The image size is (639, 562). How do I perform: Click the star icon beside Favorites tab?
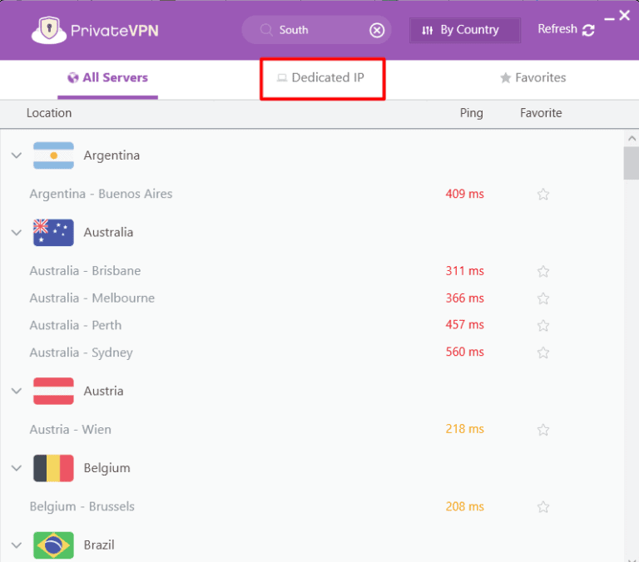[x=505, y=78]
